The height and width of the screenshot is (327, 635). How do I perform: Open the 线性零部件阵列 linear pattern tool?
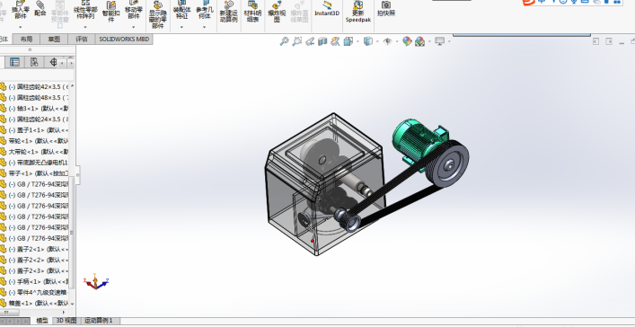[85, 10]
